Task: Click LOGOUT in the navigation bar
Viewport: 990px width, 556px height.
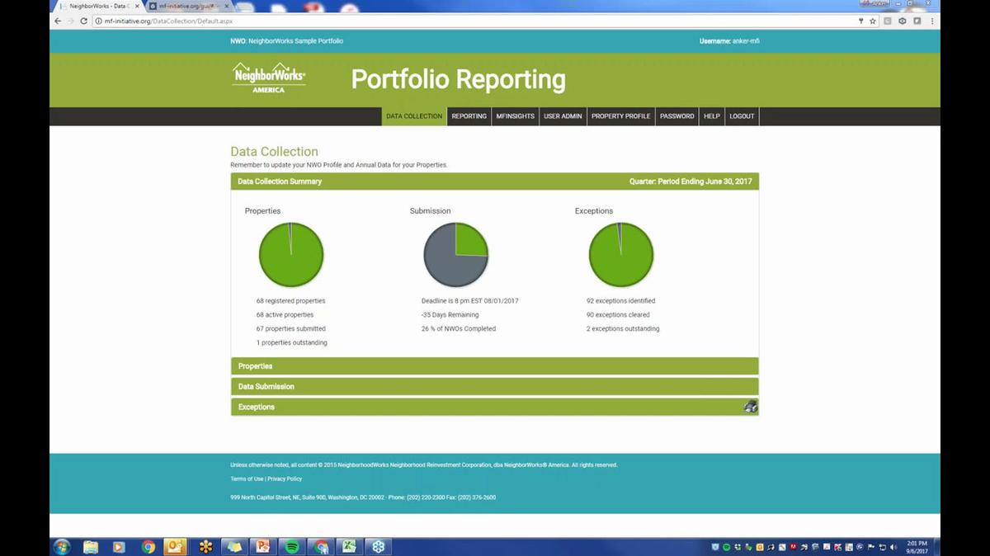Action: (x=741, y=116)
